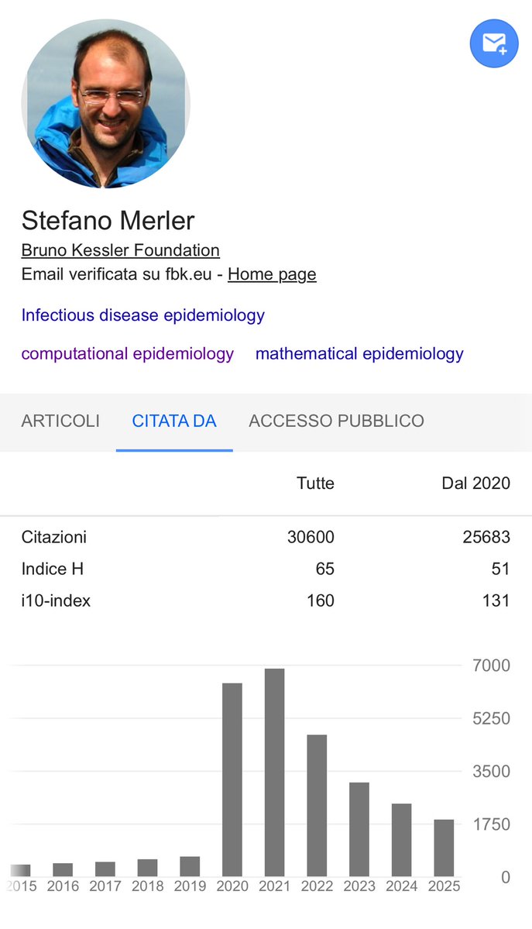
Task: Open the mathematical epidemiology topic
Action: click(359, 354)
